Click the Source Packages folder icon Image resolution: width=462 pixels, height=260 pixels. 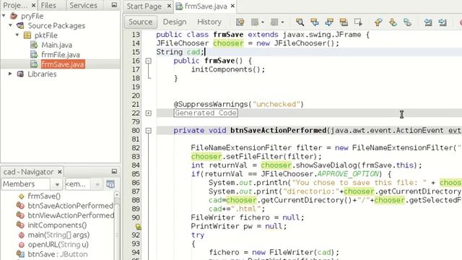click(20, 25)
